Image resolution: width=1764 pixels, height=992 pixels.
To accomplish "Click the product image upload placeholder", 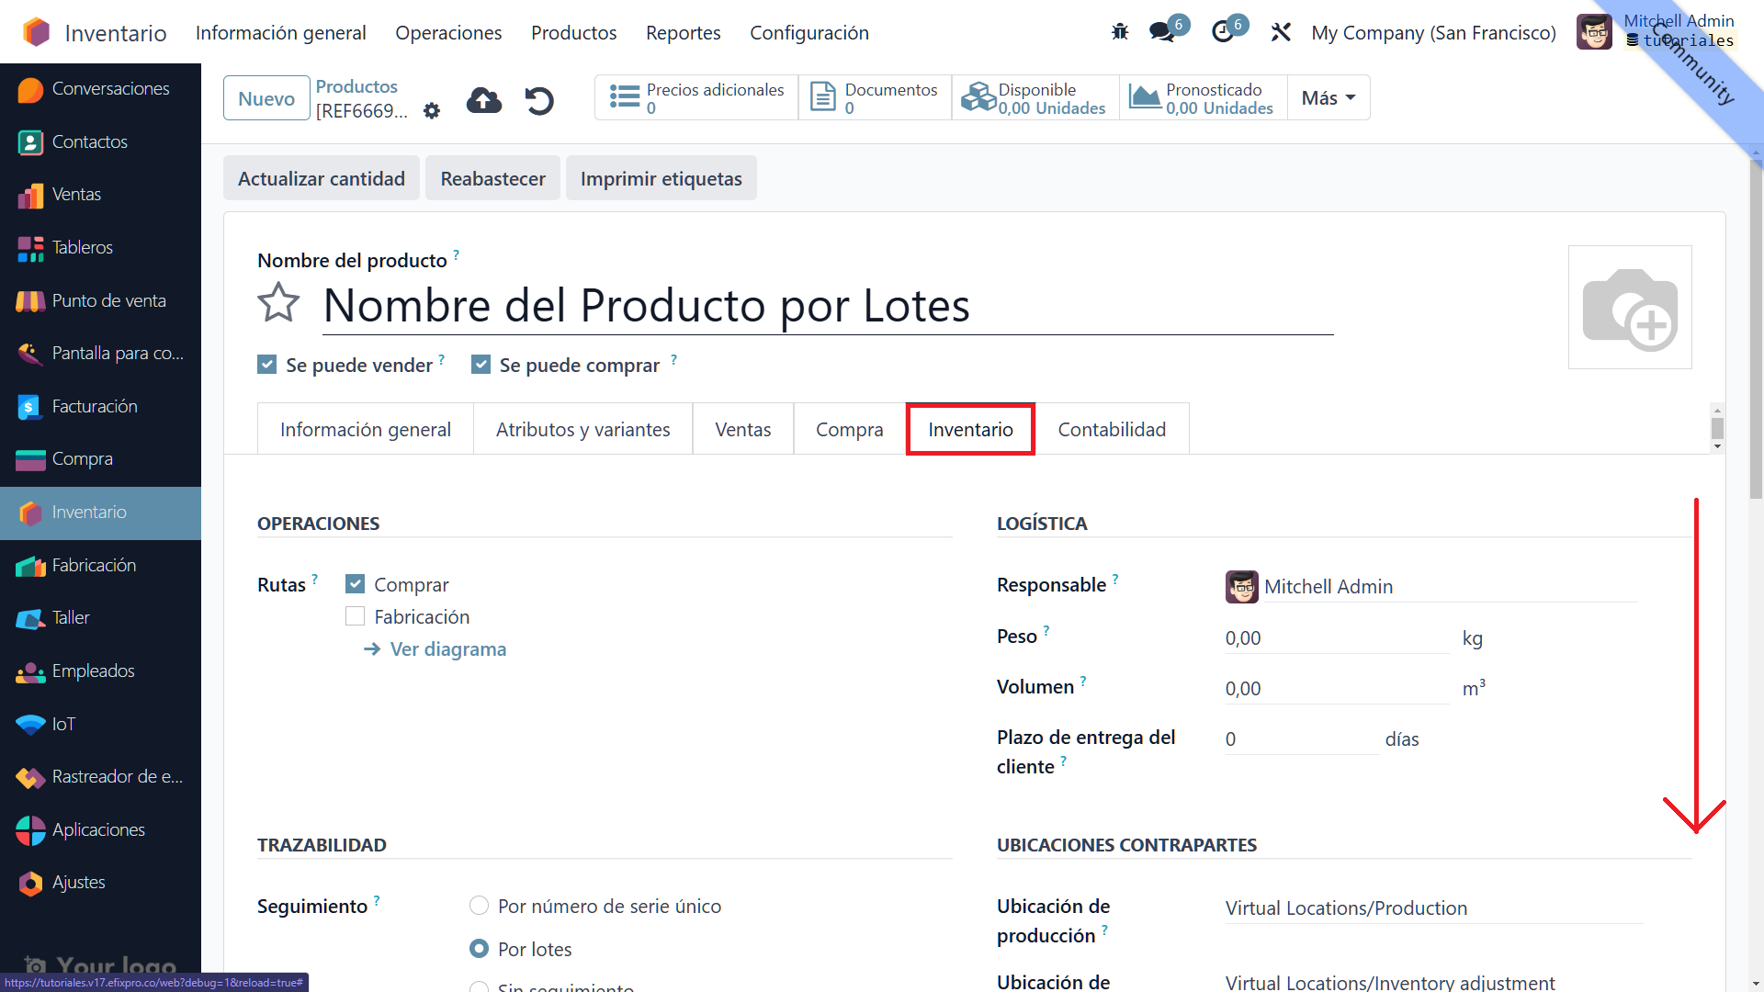I will pyautogui.click(x=1629, y=308).
